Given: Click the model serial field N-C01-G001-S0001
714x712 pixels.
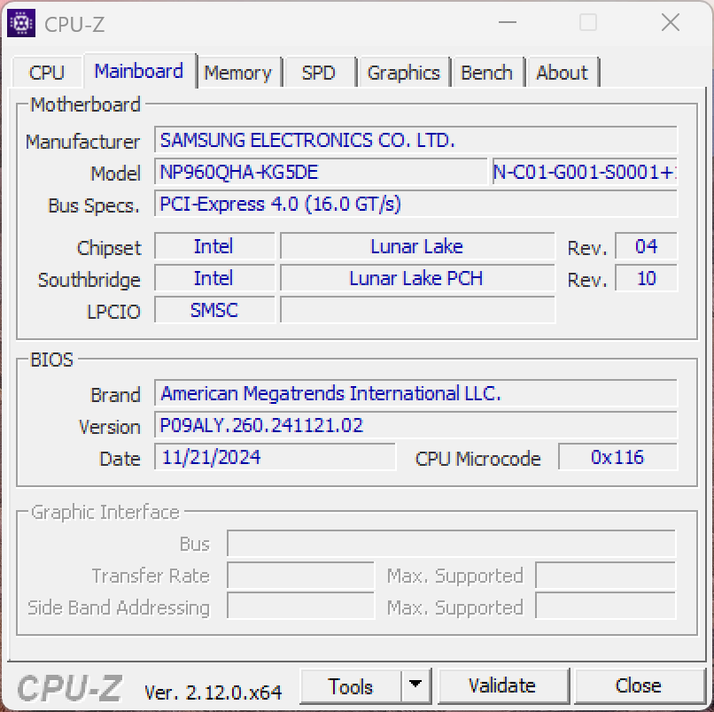Looking at the screenshot, I should coord(585,172).
